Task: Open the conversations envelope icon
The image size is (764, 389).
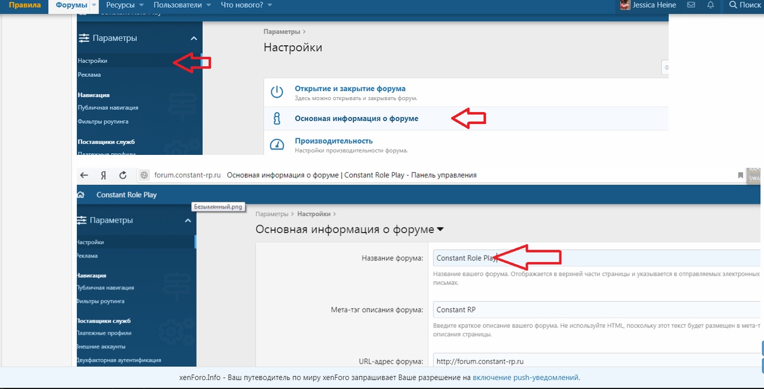Action: [691, 5]
